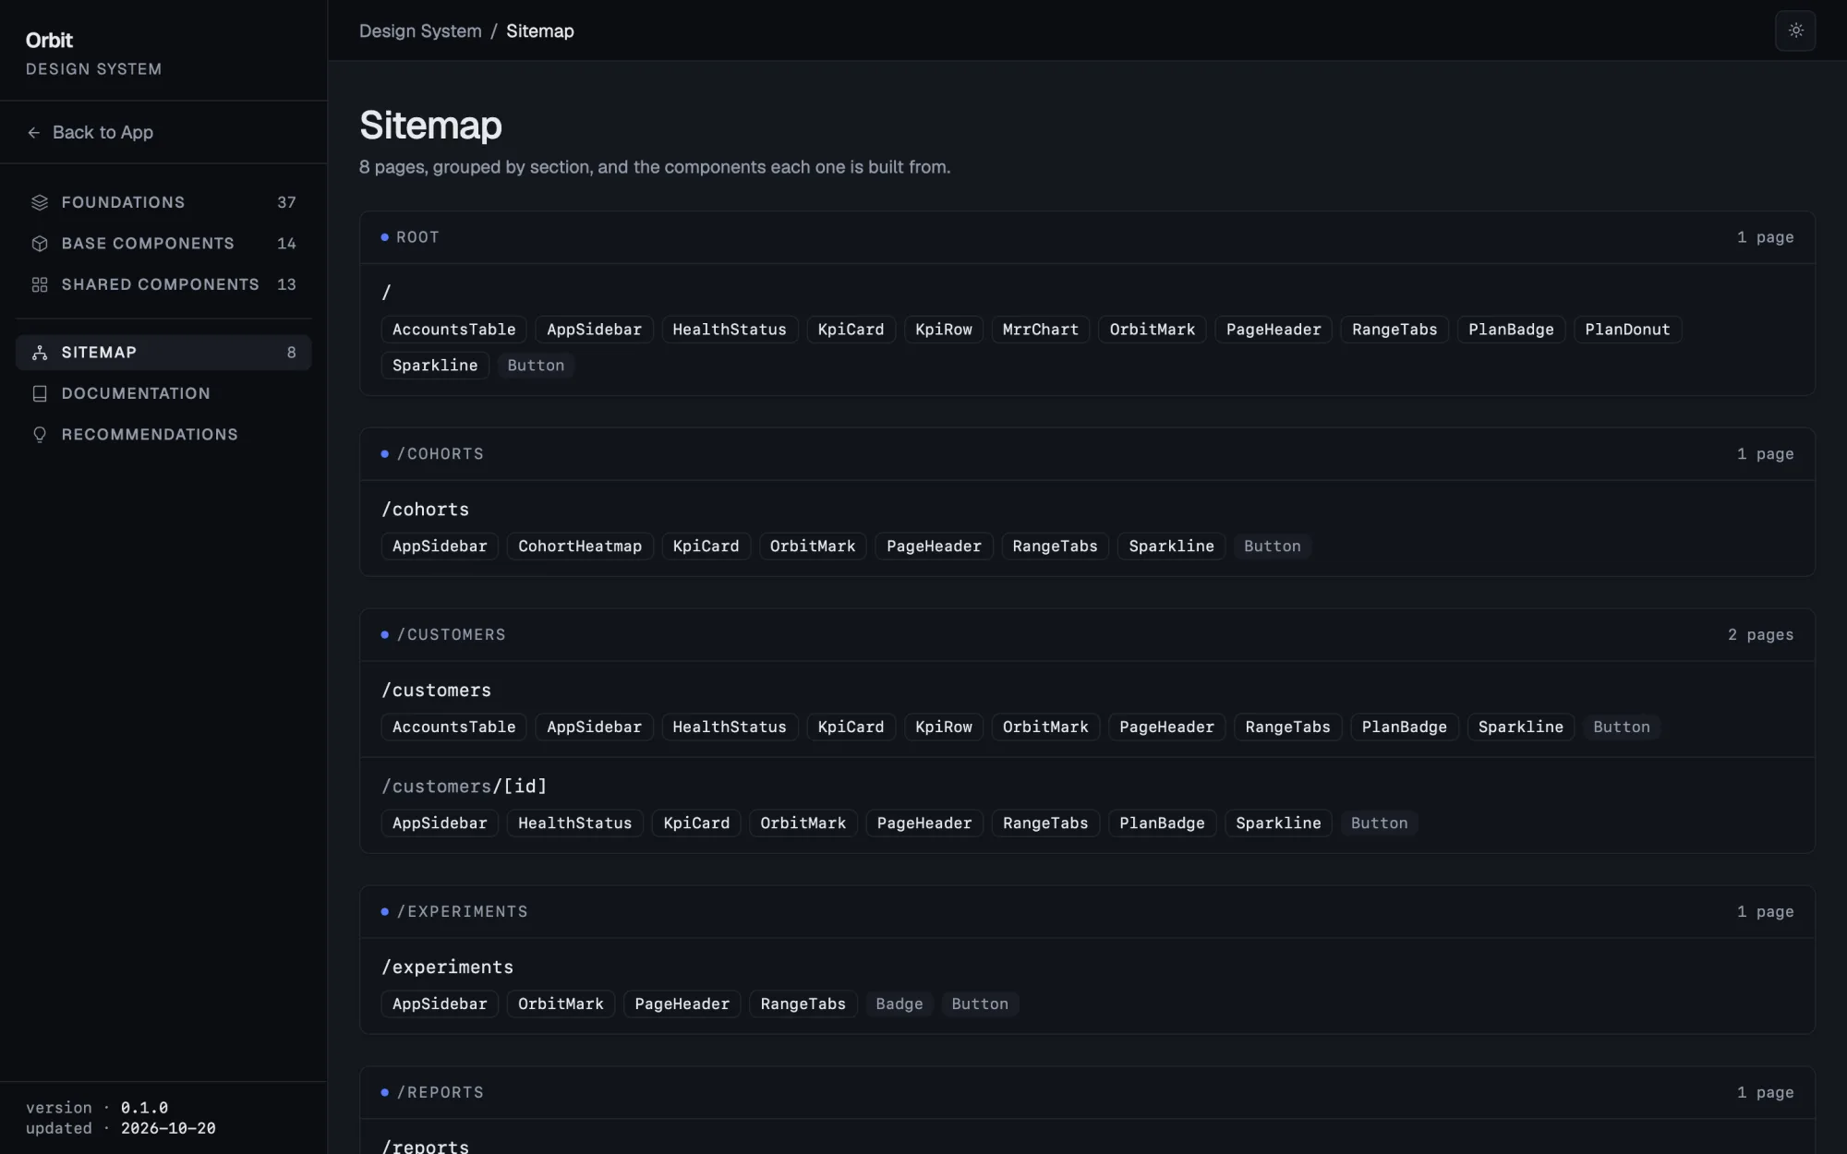Open the Foundations section label
Viewport: 1847px width, 1154px height.
point(123,202)
